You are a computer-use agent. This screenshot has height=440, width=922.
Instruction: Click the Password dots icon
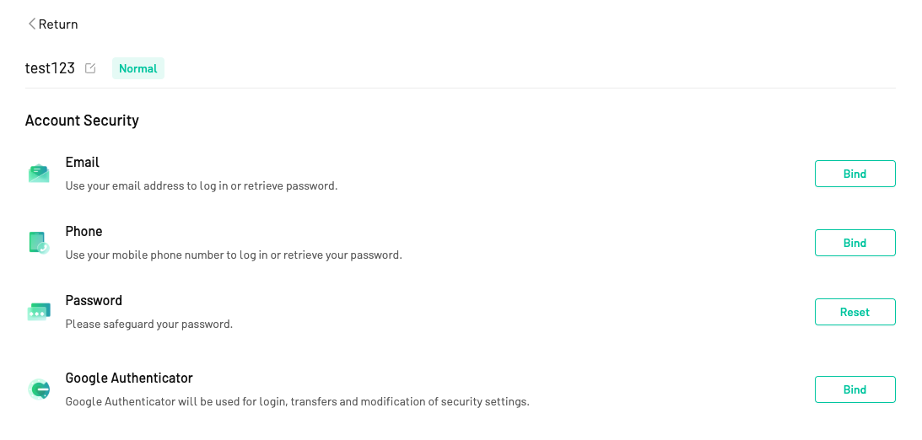39,312
